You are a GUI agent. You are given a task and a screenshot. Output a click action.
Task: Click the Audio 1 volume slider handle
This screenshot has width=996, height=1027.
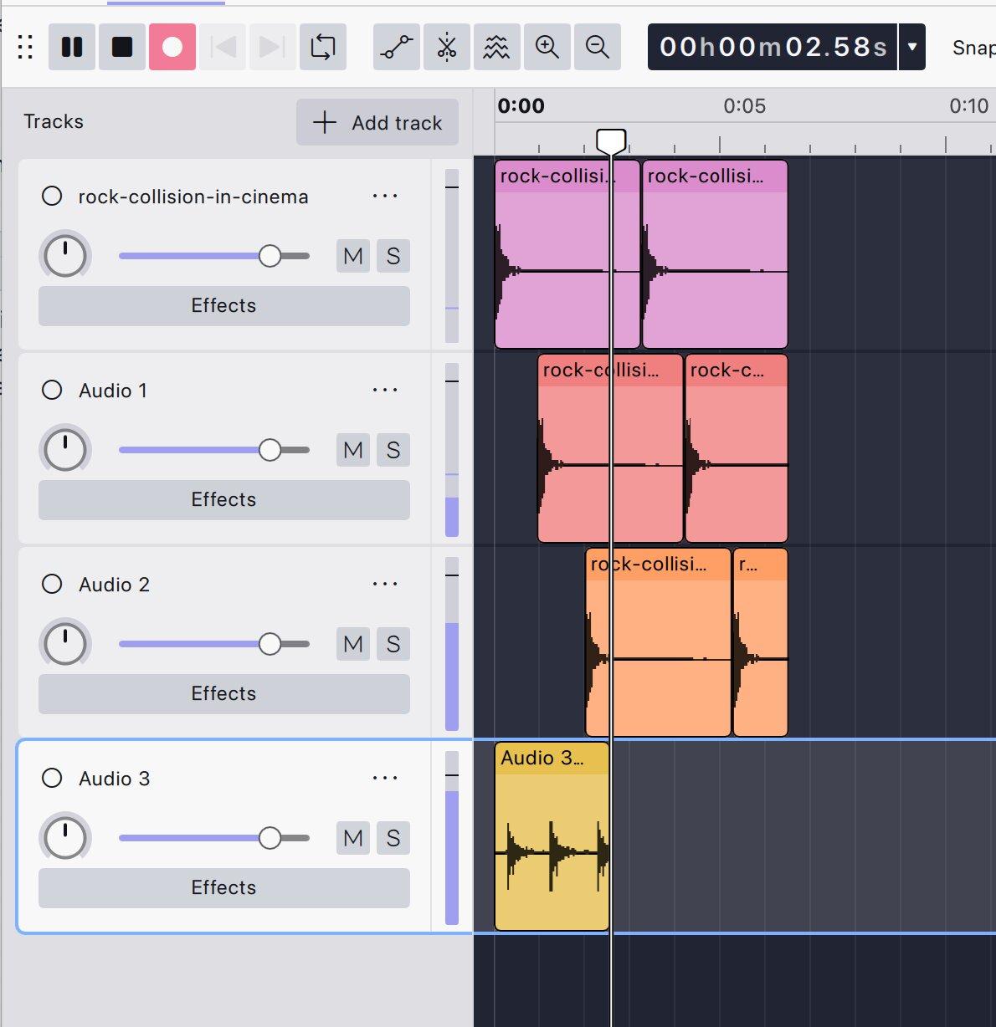tap(270, 450)
